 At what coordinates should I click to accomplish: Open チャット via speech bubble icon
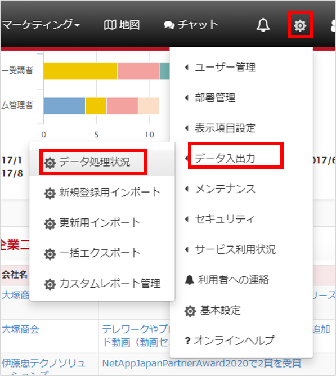point(169,25)
